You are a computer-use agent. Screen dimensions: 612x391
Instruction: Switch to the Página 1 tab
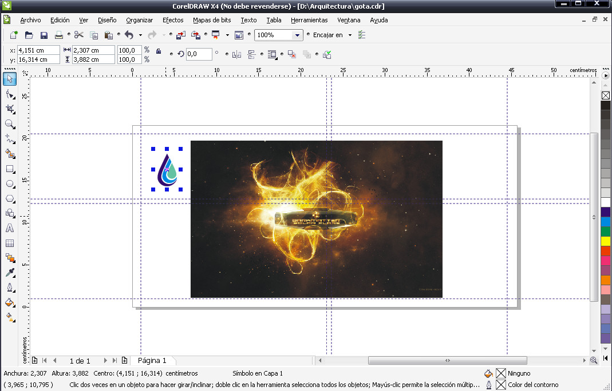(152, 361)
